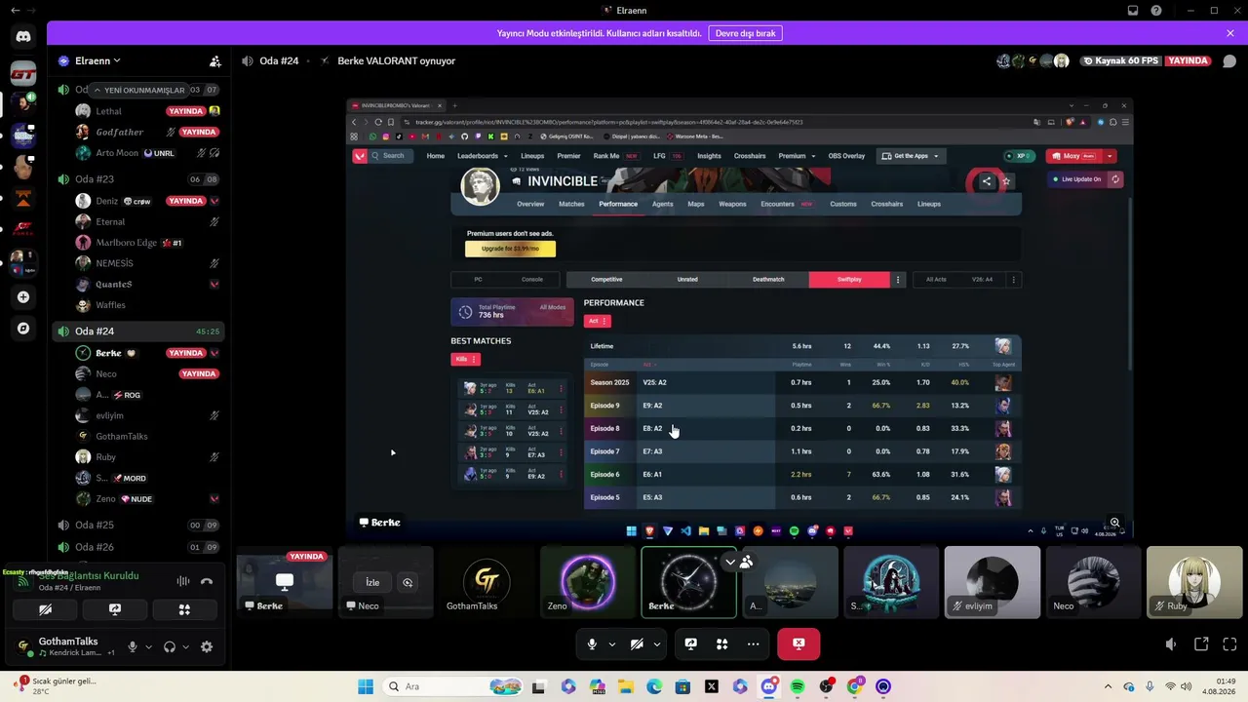Disconnect from the voice channel
Screen dimensions: 1248x702
pyautogui.click(x=207, y=581)
